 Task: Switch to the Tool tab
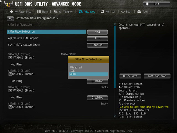[x=143, y=12]
